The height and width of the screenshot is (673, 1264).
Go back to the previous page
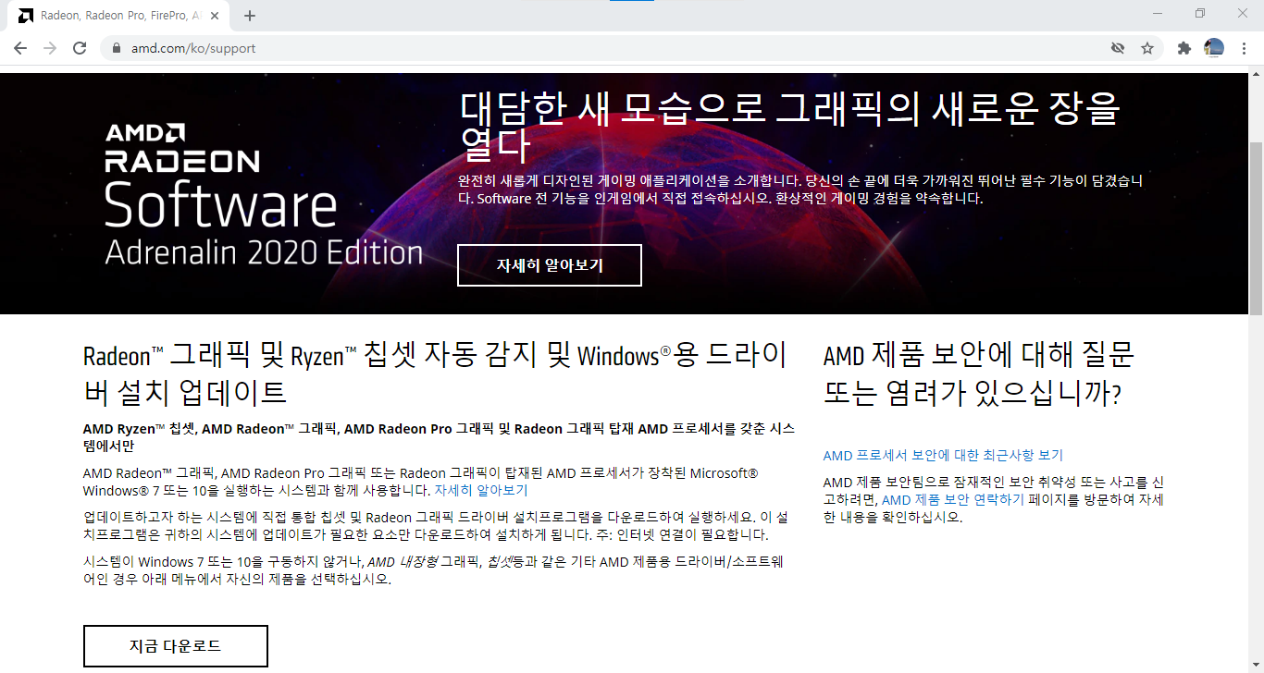tap(20, 48)
